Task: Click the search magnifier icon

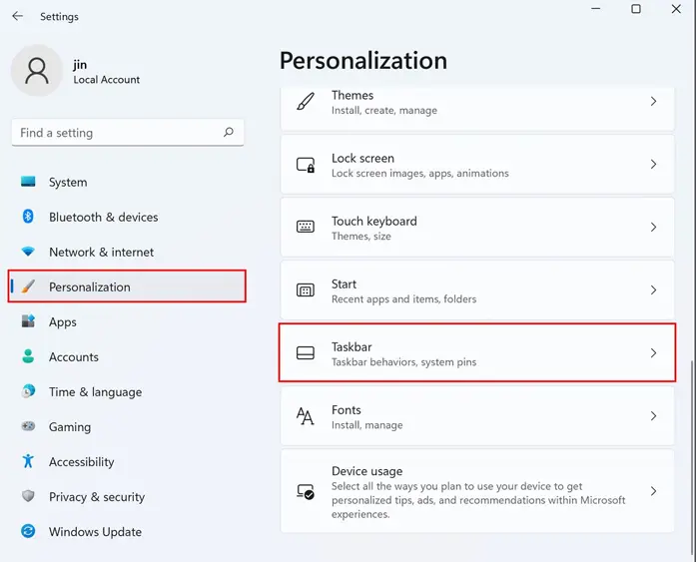Action: coord(229,132)
